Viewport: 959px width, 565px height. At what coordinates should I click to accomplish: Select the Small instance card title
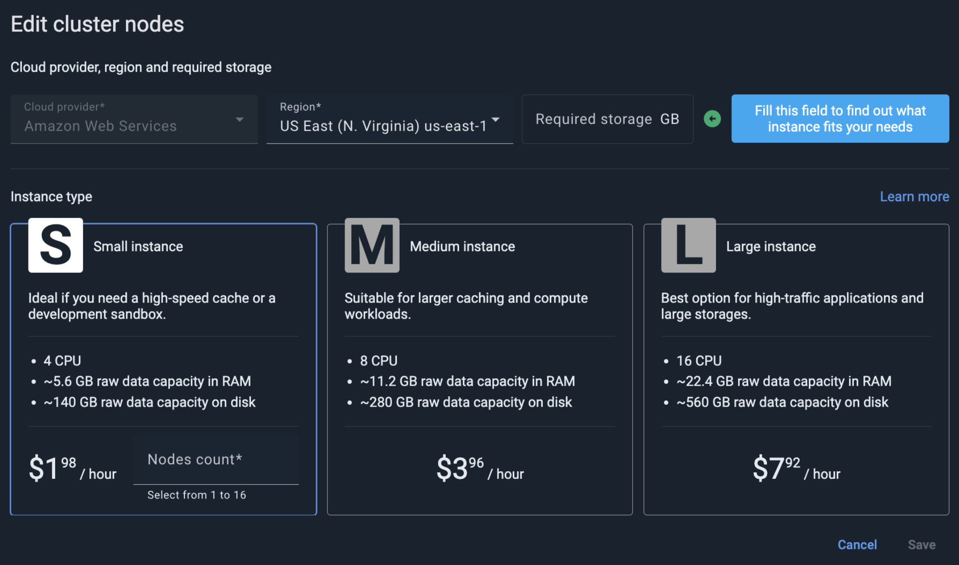coord(138,246)
